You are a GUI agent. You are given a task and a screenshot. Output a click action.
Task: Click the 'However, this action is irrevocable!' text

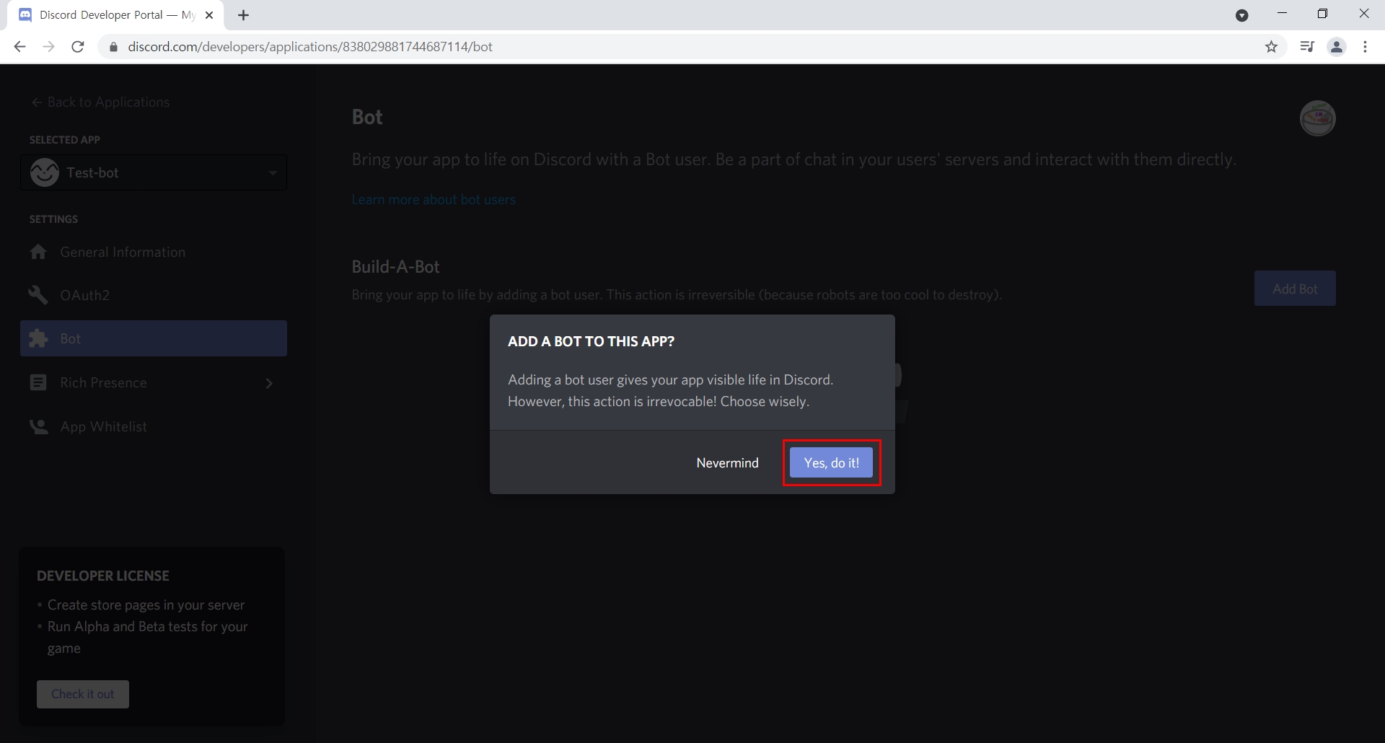click(x=612, y=401)
